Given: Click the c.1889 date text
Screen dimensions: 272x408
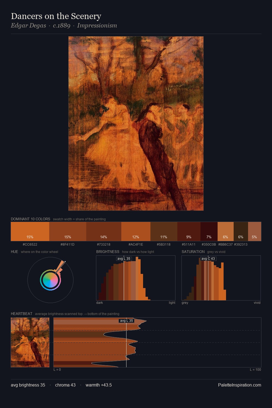Looking at the screenshot, I should tap(62, 26).
